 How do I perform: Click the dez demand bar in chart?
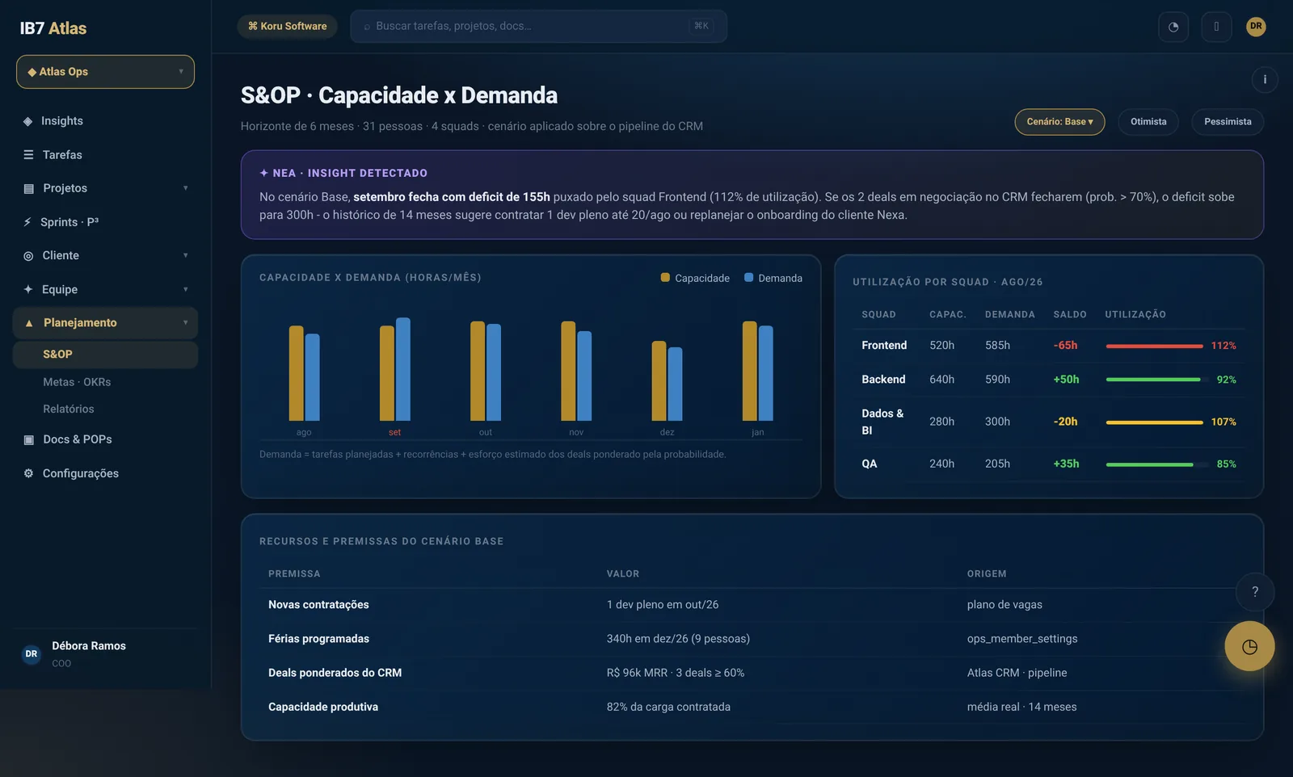(676, 384)
